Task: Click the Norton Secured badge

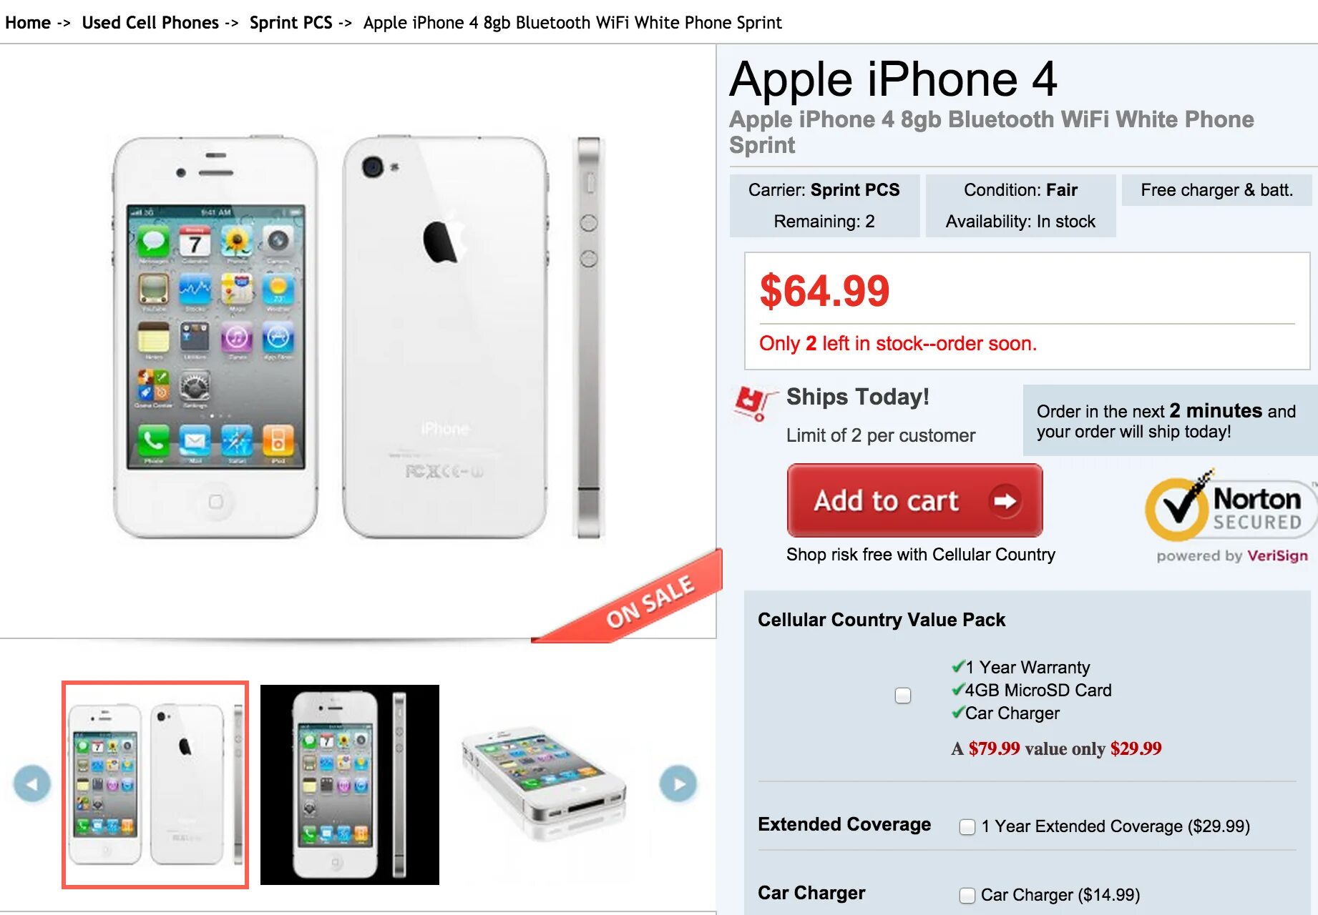Action: coord(1229,509)
